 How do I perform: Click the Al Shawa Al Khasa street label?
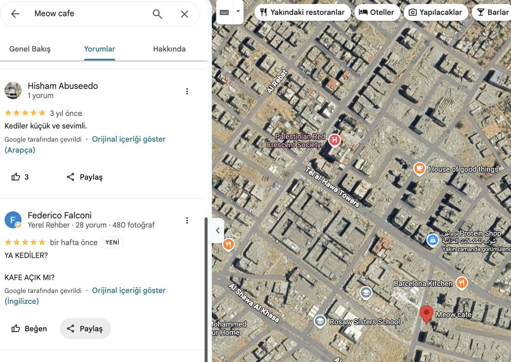coord(254,302)
